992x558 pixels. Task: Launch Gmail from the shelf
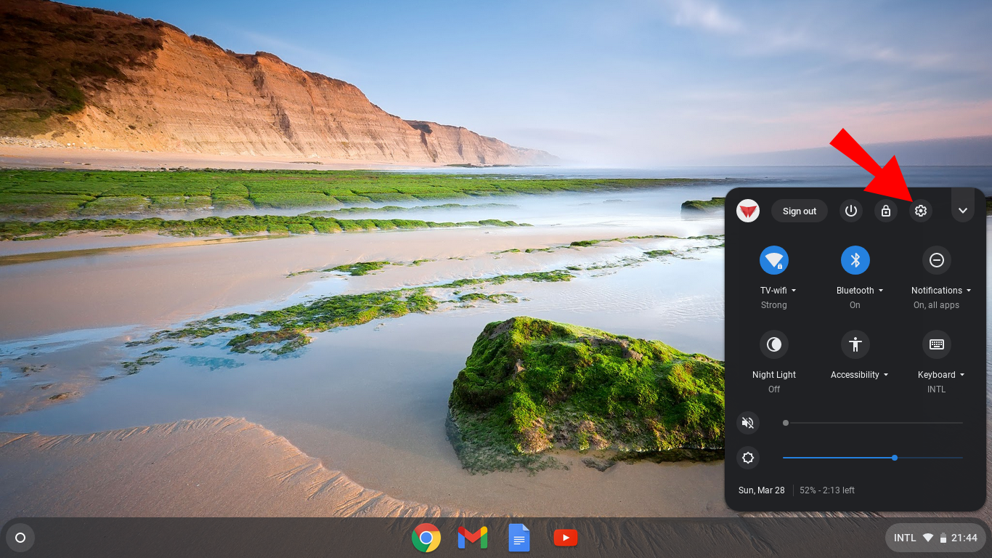[x=473, y=538]
